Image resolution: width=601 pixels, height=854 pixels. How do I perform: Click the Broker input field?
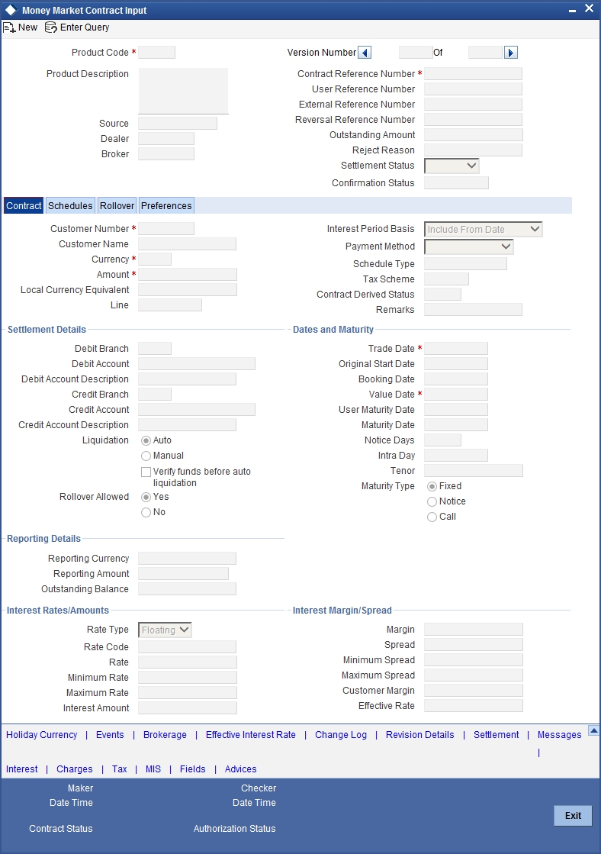[x=166, y=153]
